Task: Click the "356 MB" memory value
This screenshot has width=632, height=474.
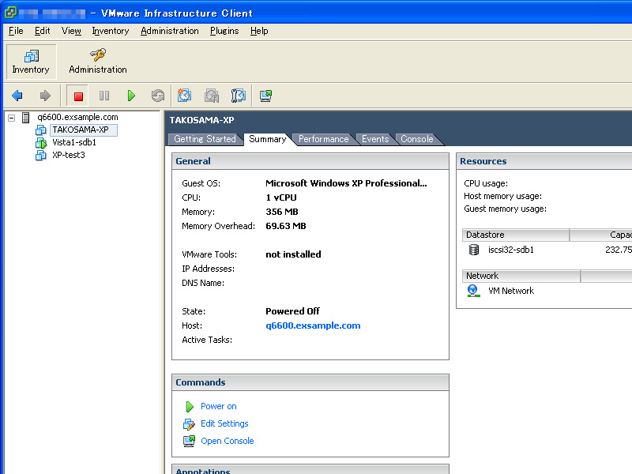Action: coord(282,212)
